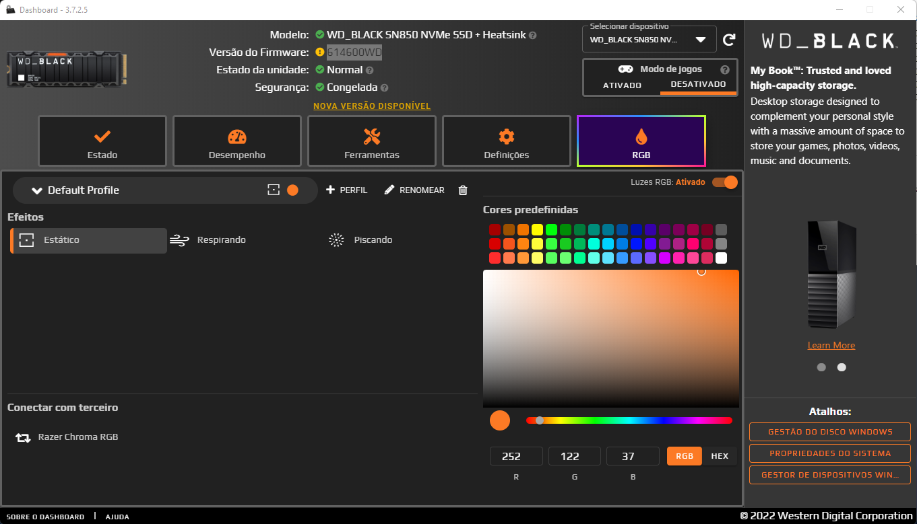Enable Modo de jogos by clicking ATIVADO
This screenshot has width=917, height=524.
coord(621,84)
